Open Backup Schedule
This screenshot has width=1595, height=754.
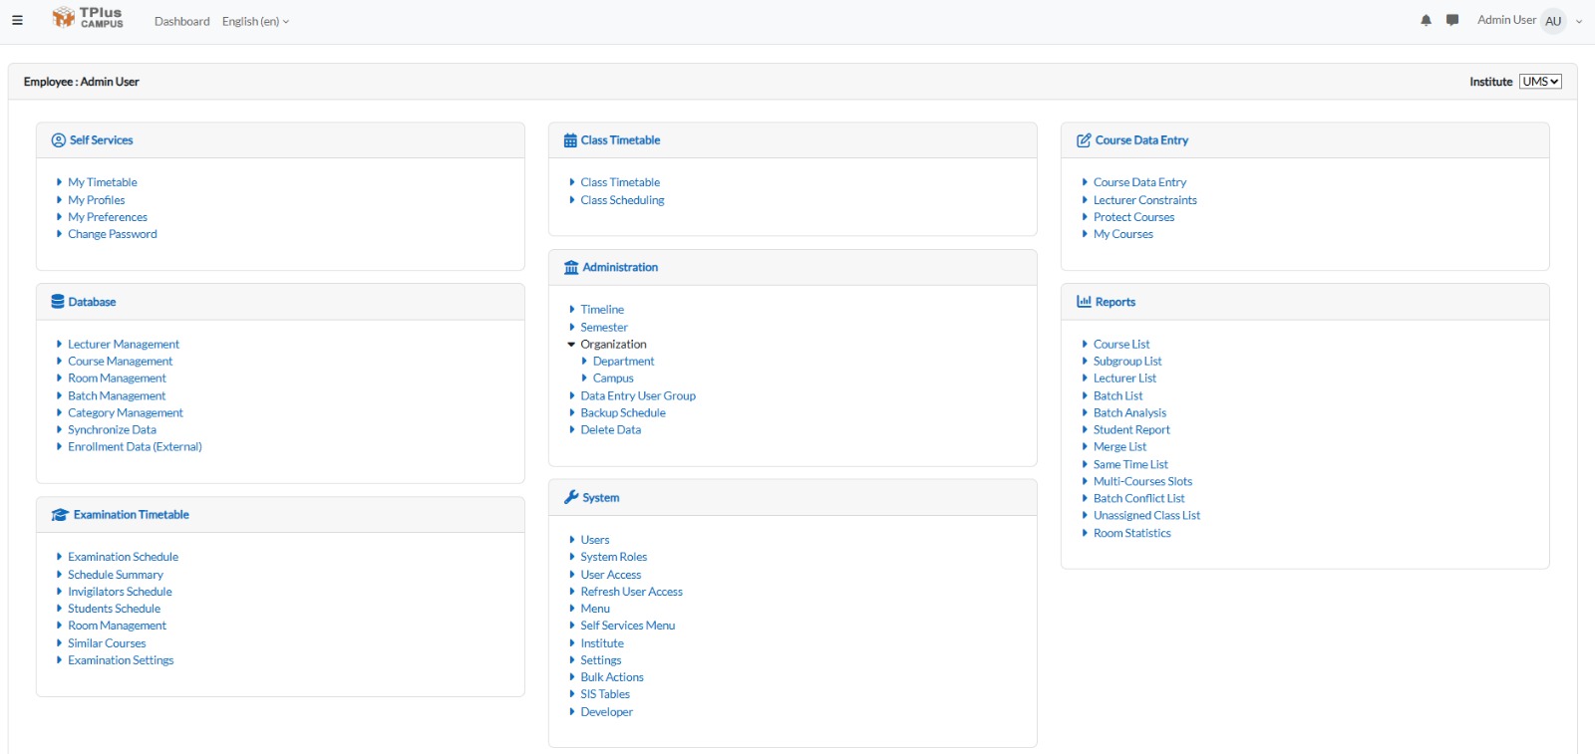point(623,413)
